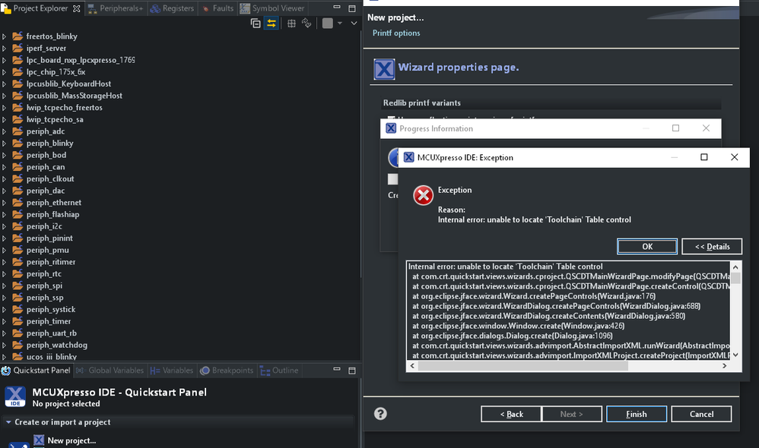
Task: Click the periph_blinky folder icon
Action: (x=18, y=143)
